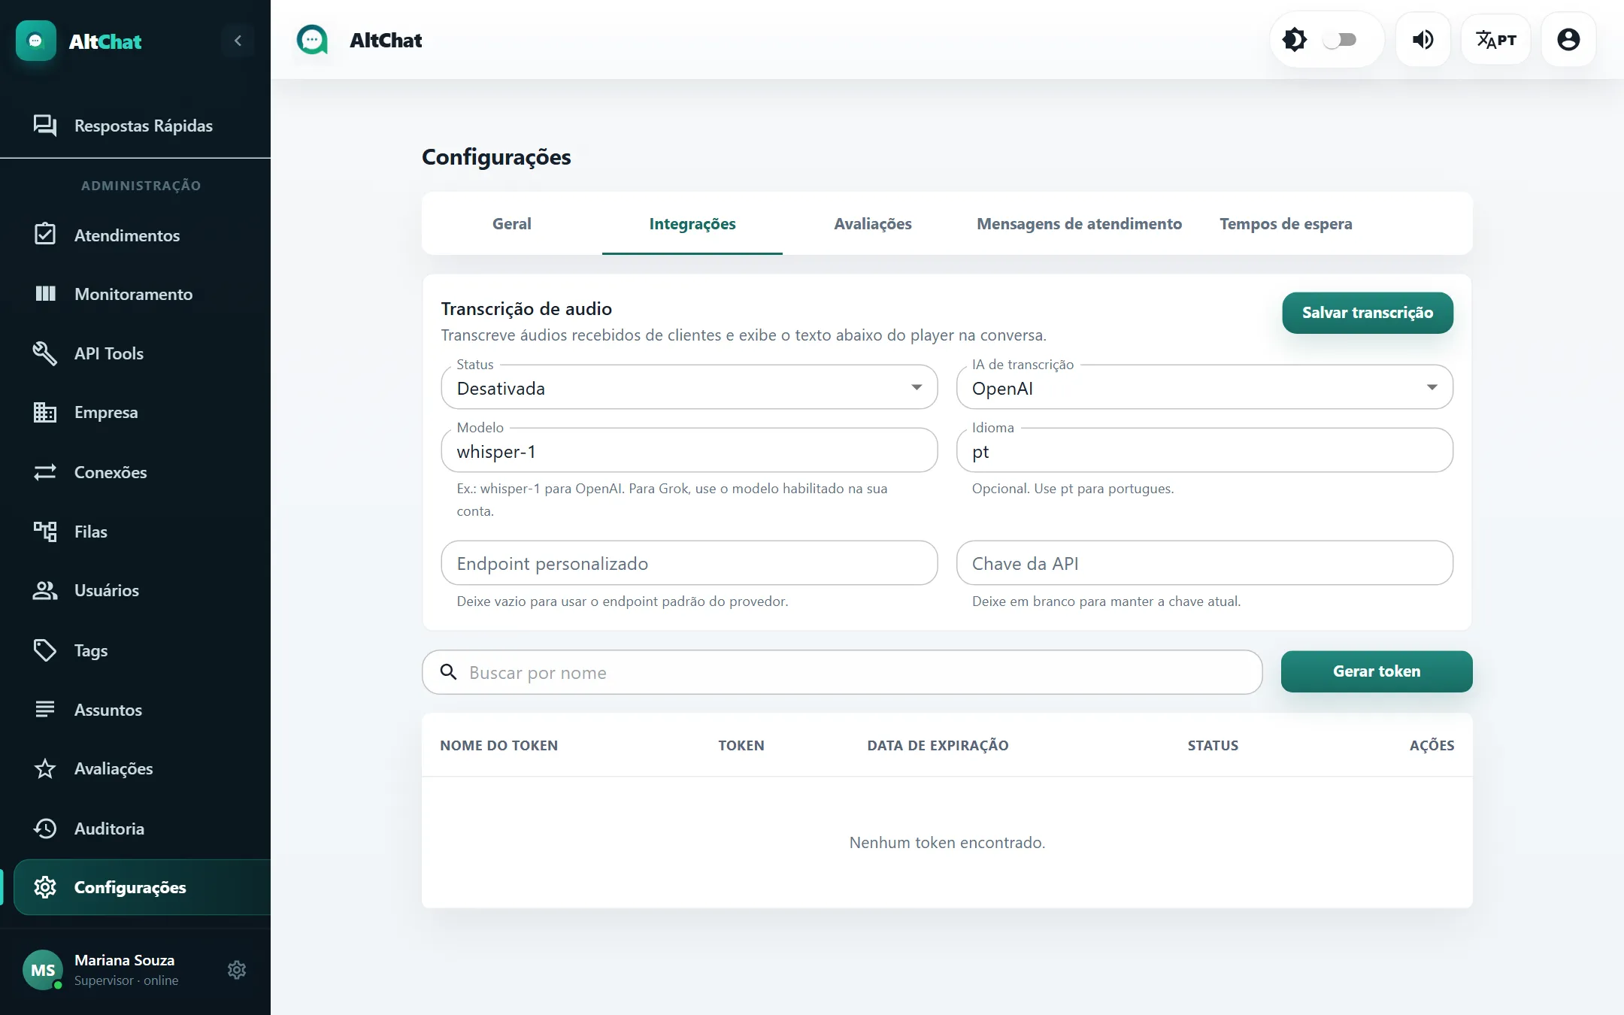Click the Salvar transcrição button

click(x=1368, y=313)
